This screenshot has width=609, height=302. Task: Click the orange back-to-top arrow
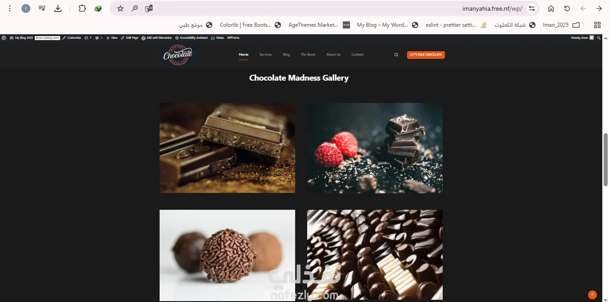tap(592, 294)
